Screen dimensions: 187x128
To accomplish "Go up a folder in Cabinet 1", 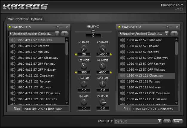I will click(x=65, y=34).
